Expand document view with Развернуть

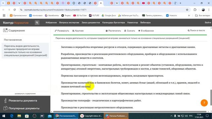click(x=62, y=31)
